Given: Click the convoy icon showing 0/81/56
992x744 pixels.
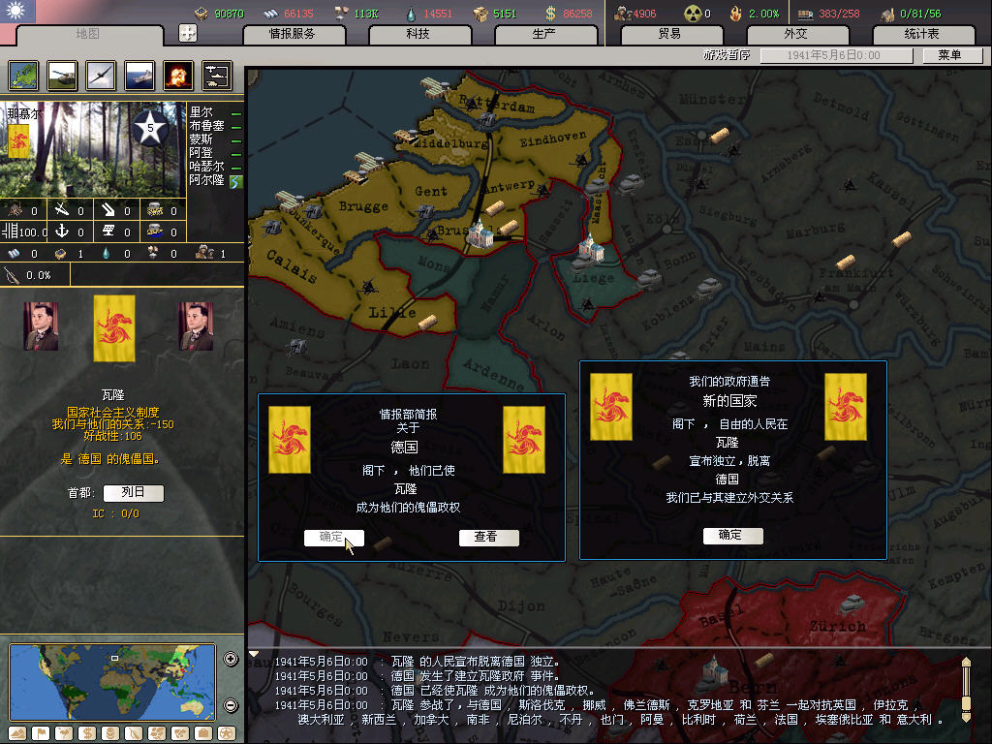Looking at the screenshot, I should (x=887, y=14).
